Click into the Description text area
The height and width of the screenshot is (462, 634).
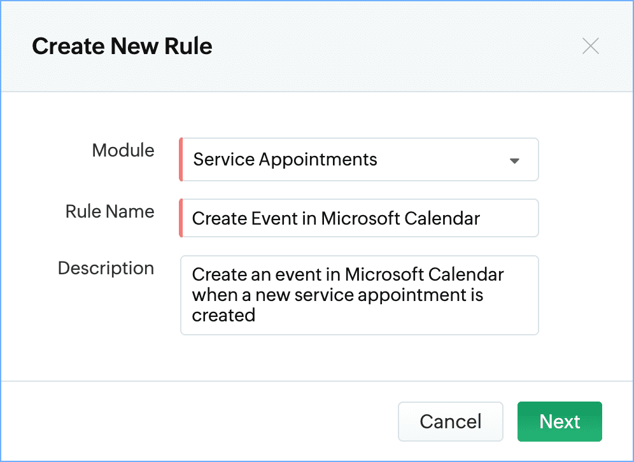click(360, 295)
